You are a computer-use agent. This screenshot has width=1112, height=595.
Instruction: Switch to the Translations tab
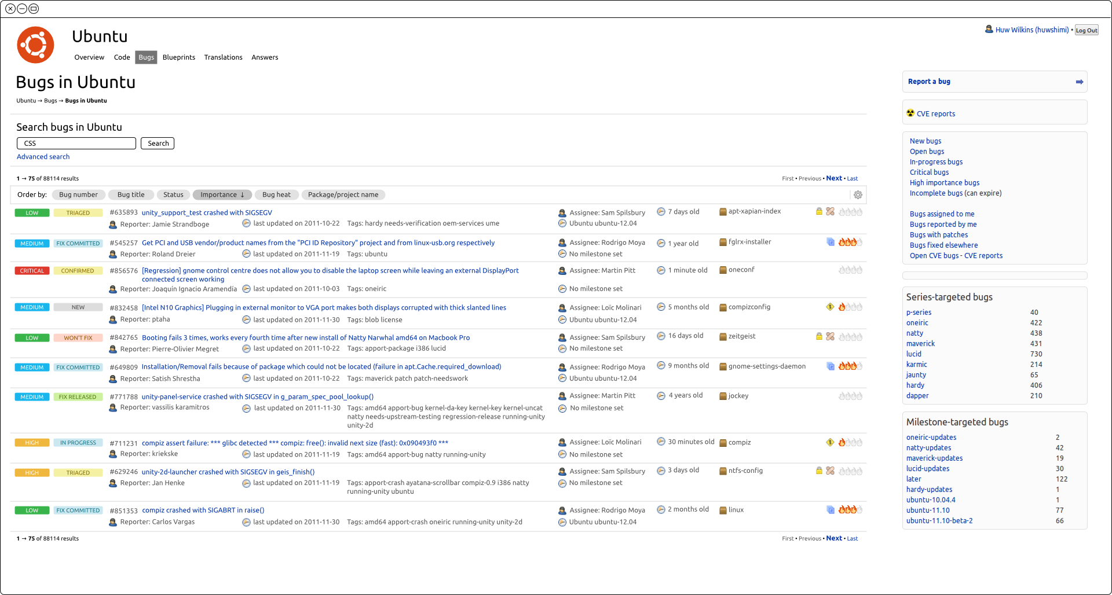coord(223,57)
